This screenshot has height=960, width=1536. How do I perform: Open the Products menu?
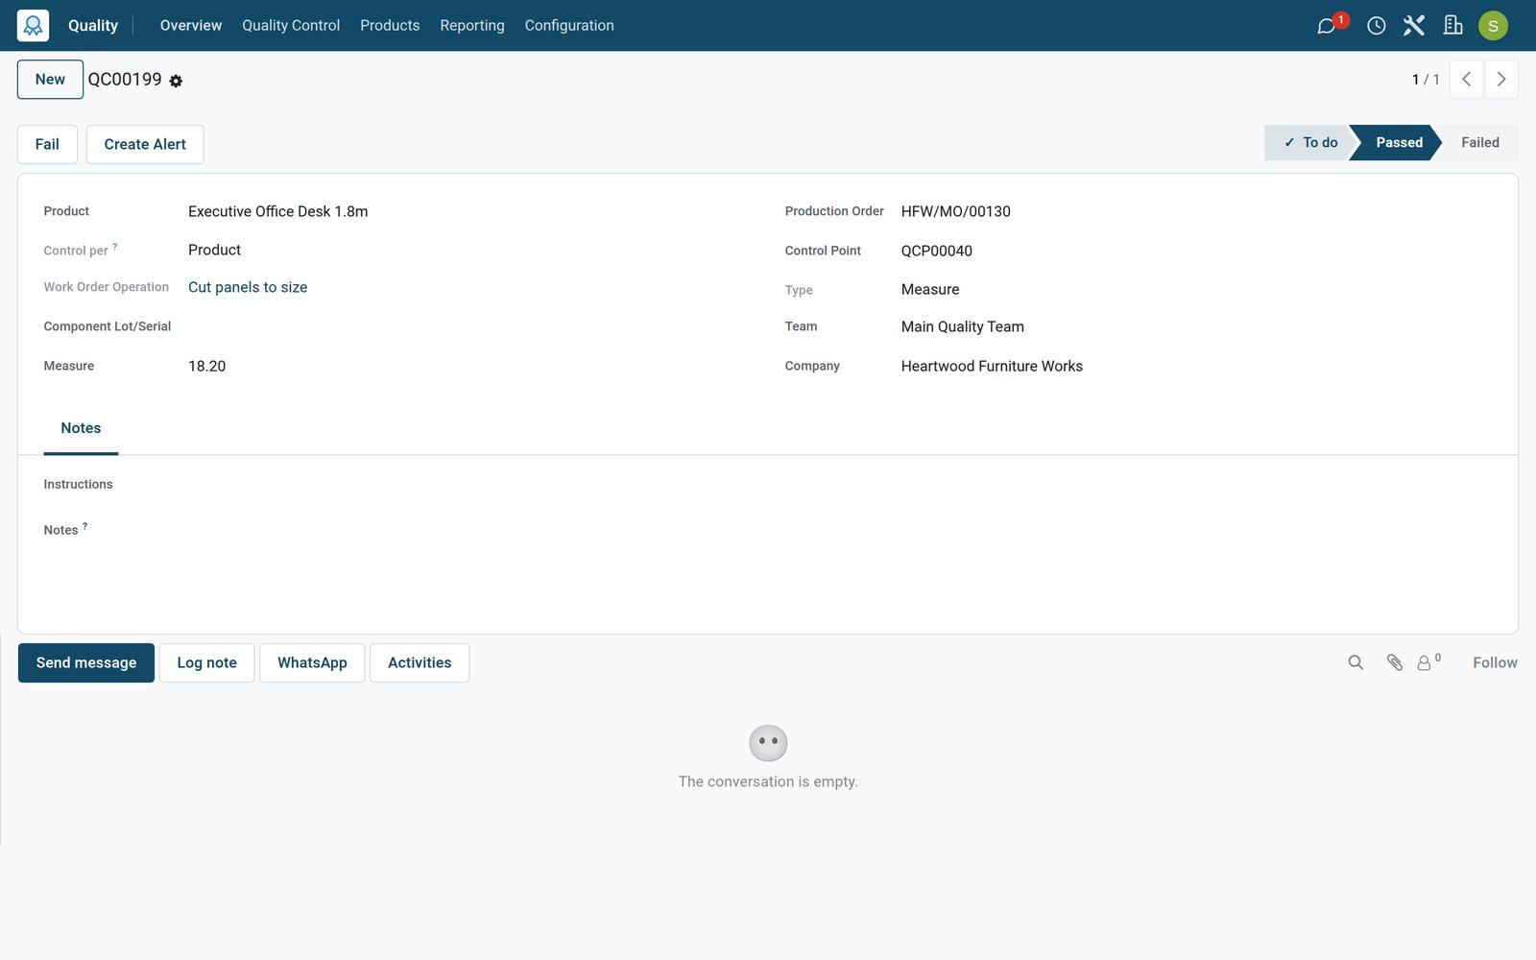(x=390, y=25)
